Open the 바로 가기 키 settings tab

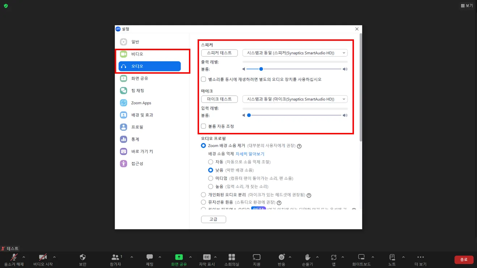149,151
